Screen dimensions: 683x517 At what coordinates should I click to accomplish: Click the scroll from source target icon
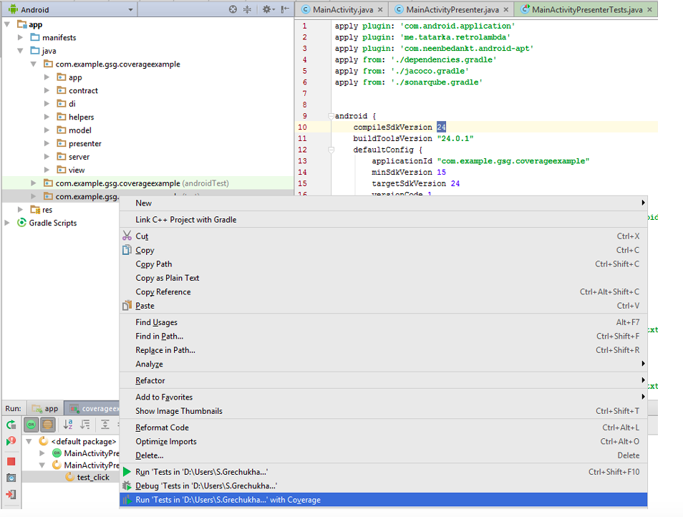pos(233,9)
